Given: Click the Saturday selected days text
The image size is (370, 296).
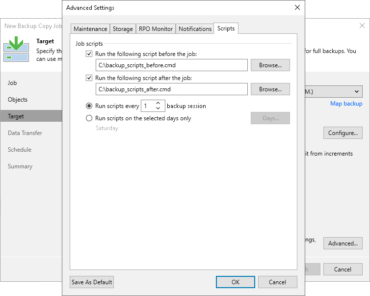Looking at the screenshot, I should pyautogui.click(x=107, y=128).
